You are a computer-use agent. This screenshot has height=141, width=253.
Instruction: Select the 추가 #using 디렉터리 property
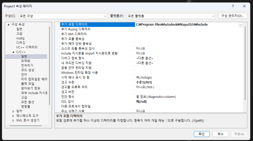pyautogui.click(x=97, y=29)
